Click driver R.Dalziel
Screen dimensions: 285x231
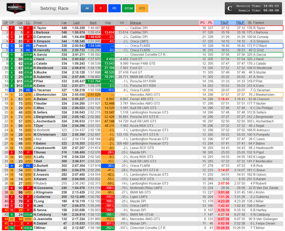pyautogui.click(x=40, y=224)
